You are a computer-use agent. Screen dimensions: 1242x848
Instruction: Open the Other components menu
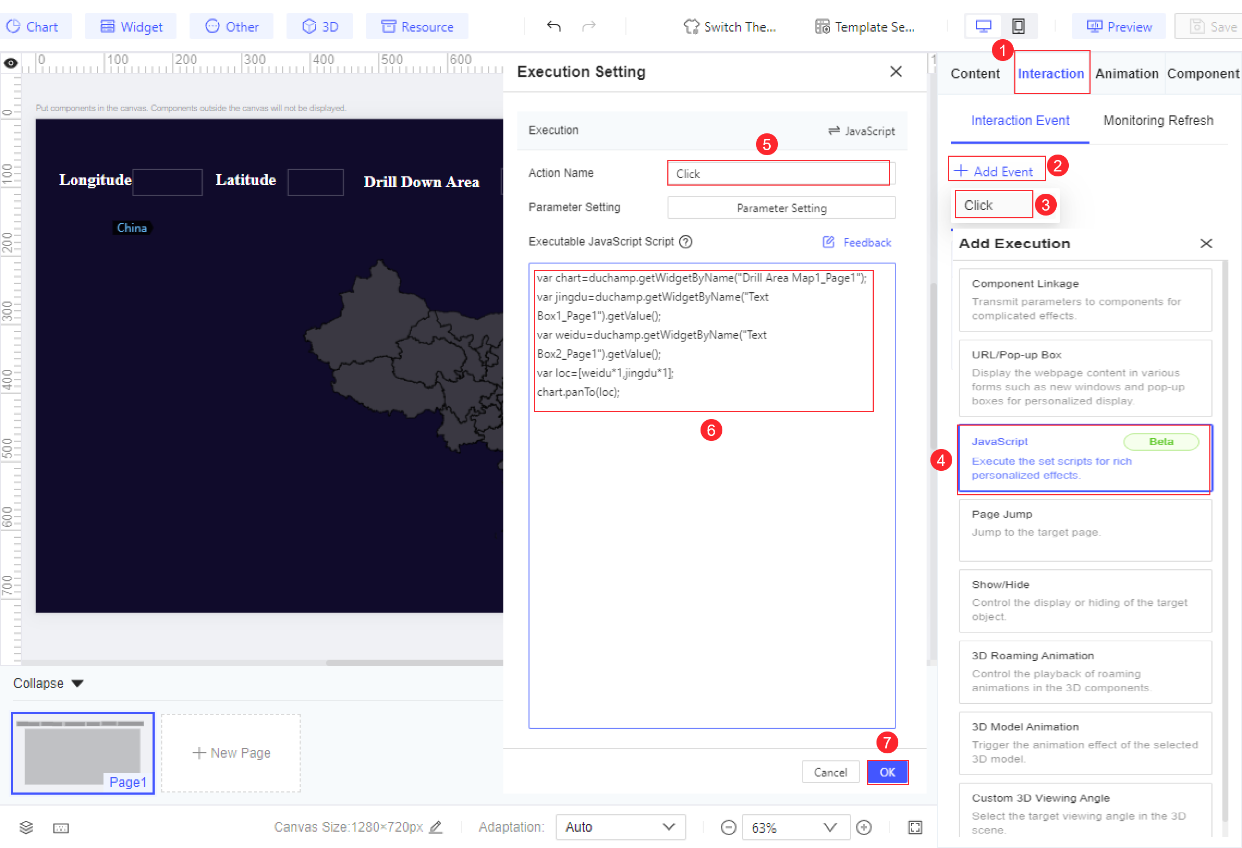pos(232,26)
